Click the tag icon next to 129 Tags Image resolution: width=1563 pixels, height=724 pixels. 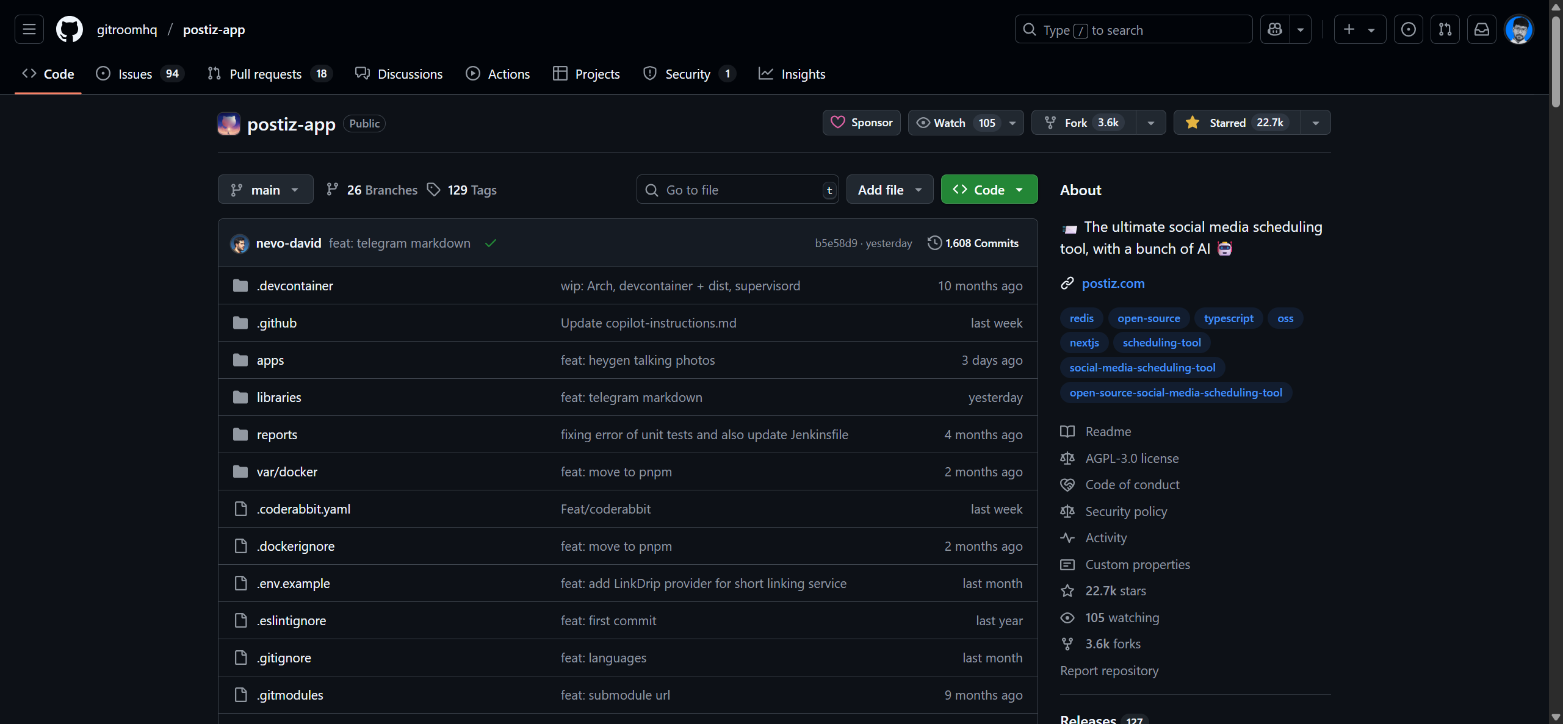pyautogui.click(x=433, y=190)
